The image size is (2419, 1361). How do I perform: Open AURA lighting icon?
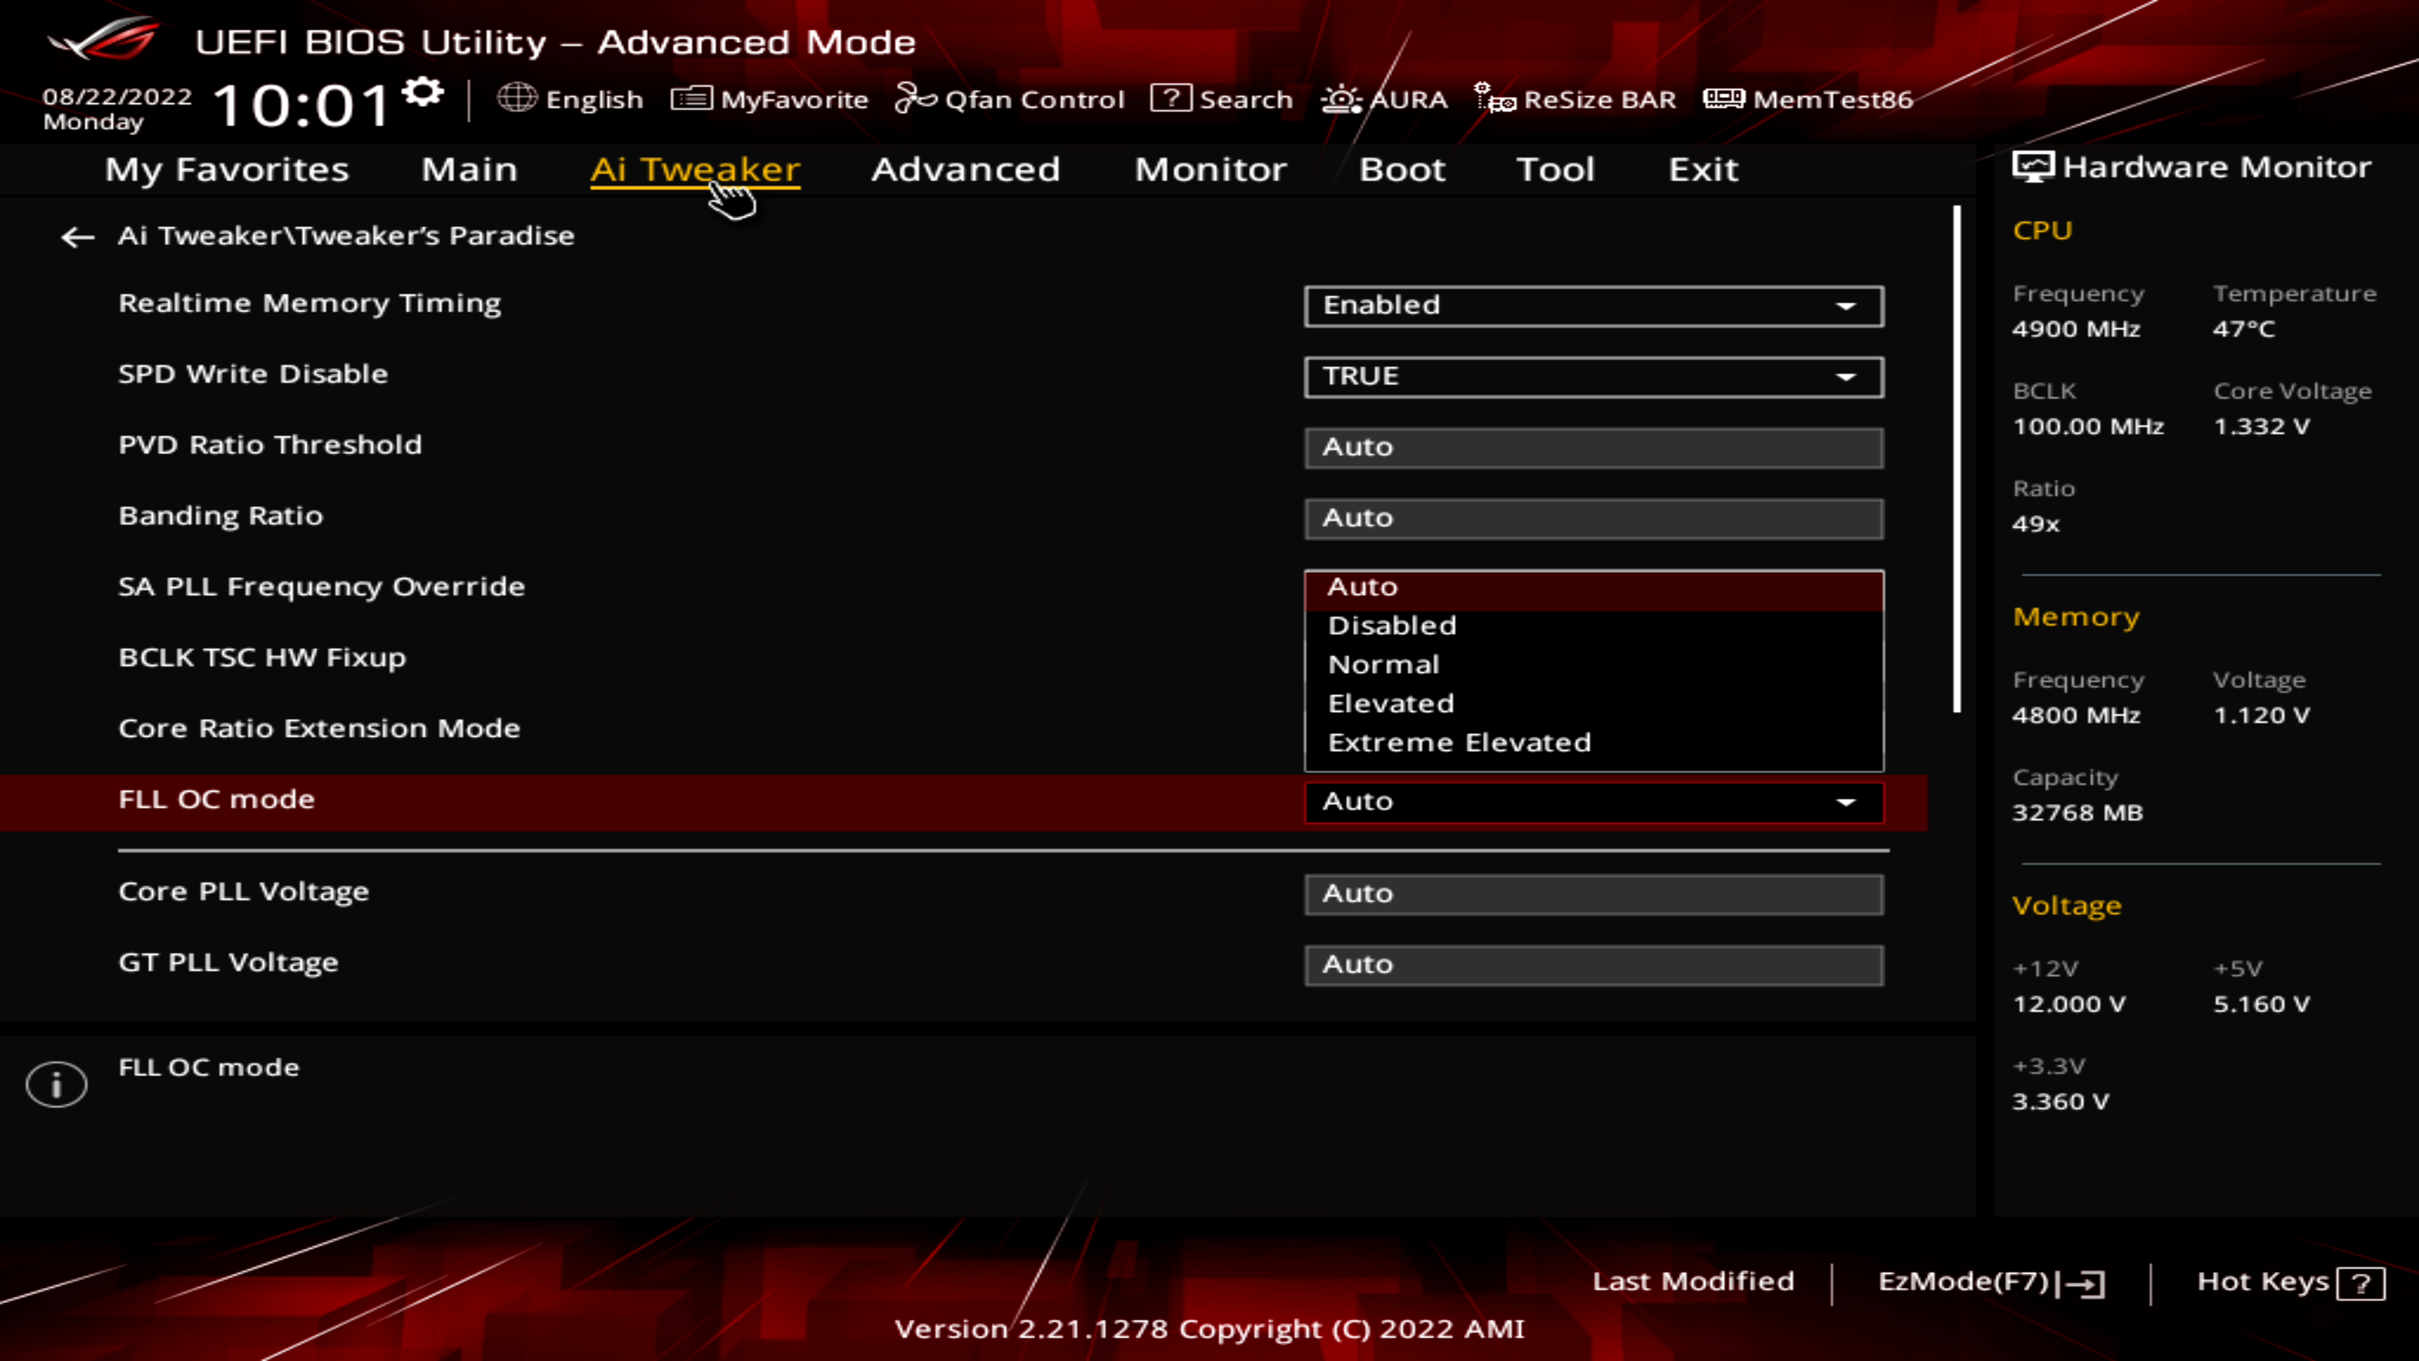point(1341,99)
